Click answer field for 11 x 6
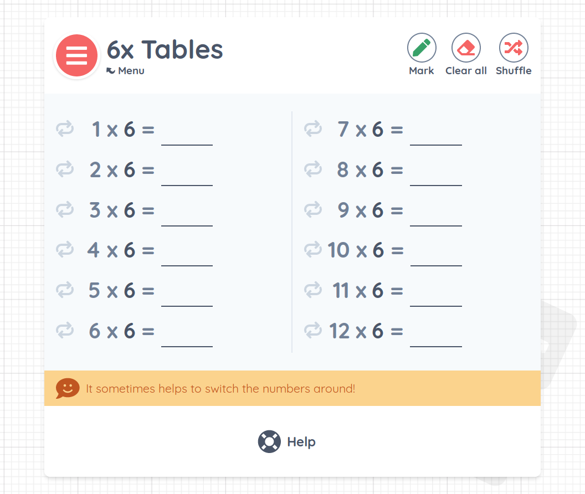585x494 pixels. point(436,294)
